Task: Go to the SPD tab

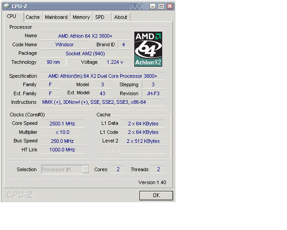Action: pos(100,17)
